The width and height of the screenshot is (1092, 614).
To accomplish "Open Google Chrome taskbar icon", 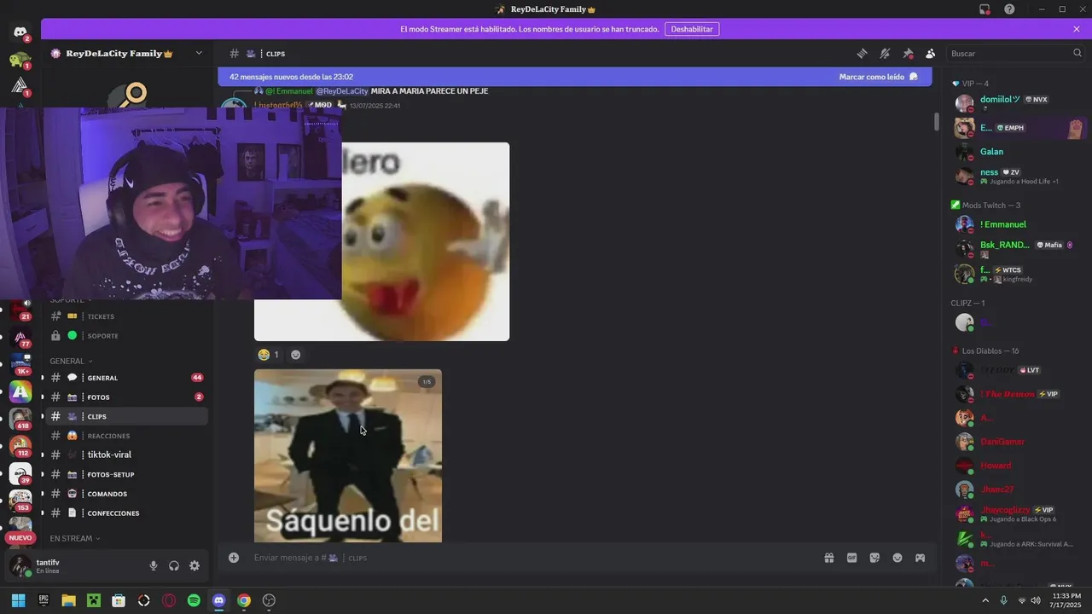I will coord(243,600).
